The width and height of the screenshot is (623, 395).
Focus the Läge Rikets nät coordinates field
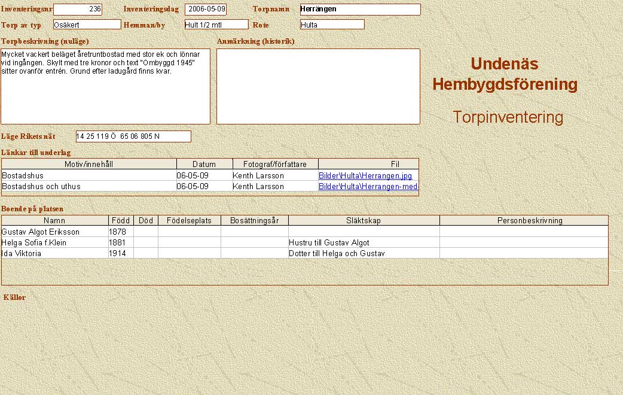(x=133, y=136)
